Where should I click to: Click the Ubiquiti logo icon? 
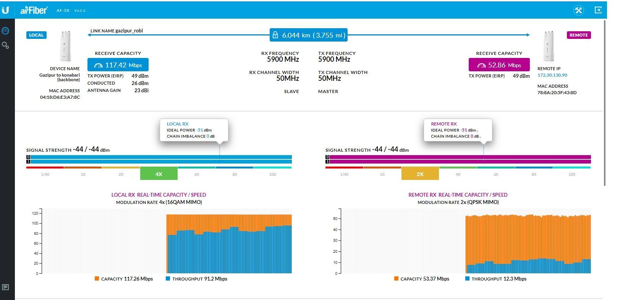click(5, 10)
